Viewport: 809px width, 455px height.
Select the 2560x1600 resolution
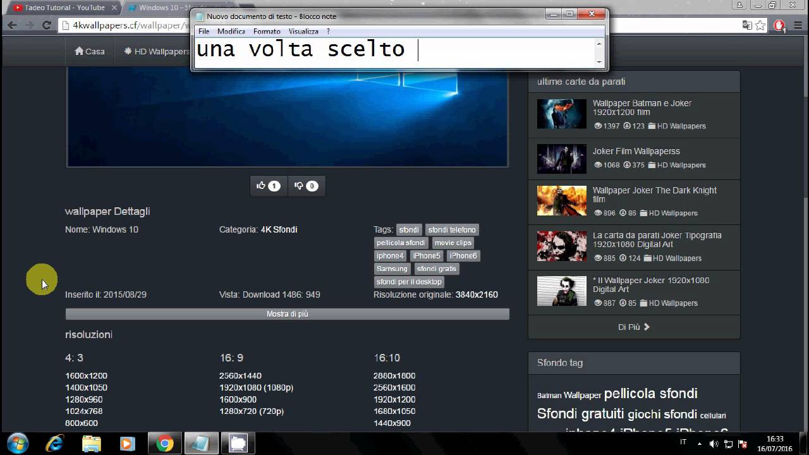point(394,388)
